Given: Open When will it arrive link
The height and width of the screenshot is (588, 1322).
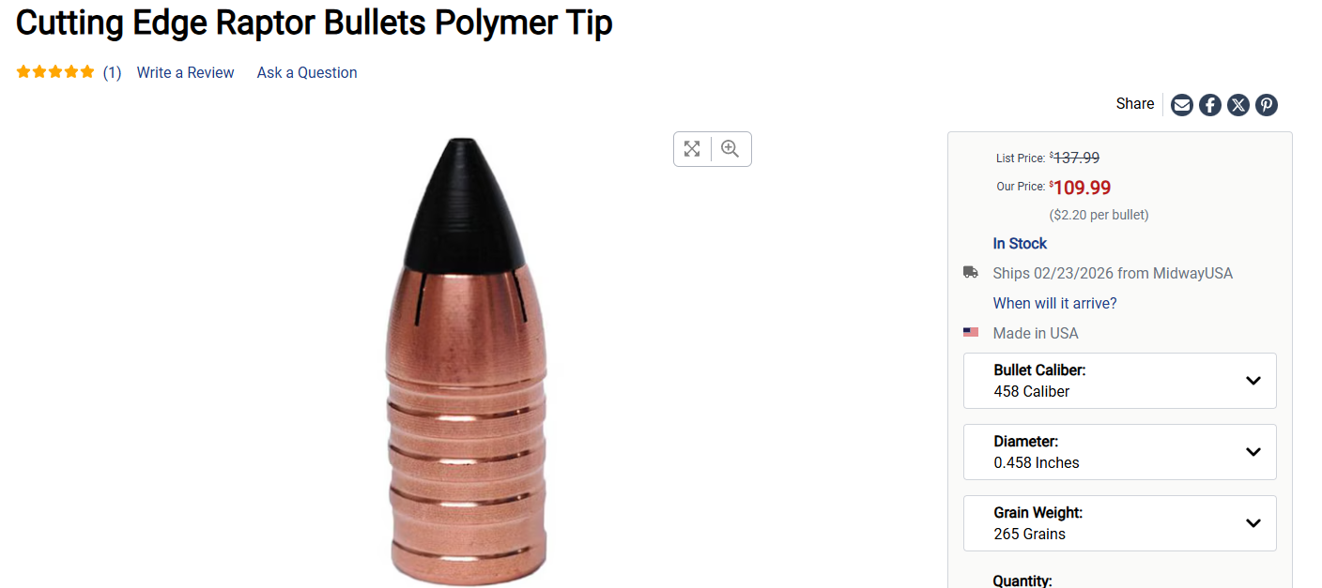Looking at the screenshot, I should click(x=1055, y=303).
